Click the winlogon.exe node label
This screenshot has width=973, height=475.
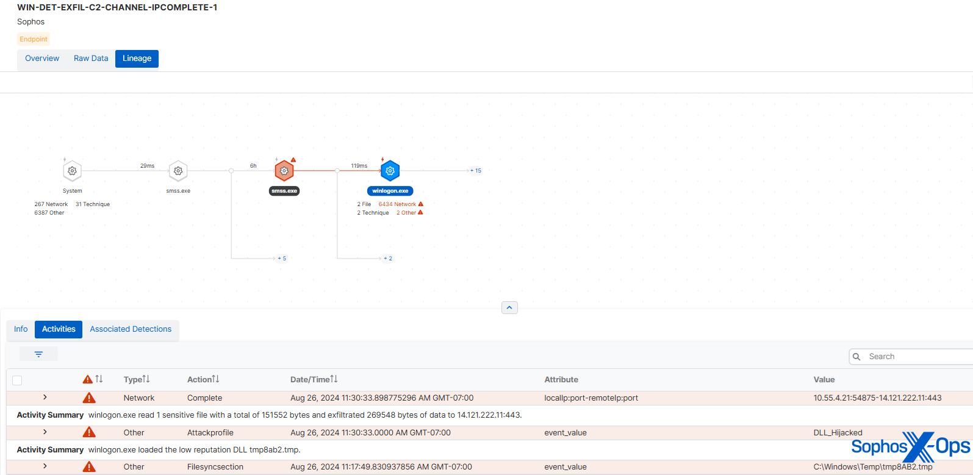390,191
